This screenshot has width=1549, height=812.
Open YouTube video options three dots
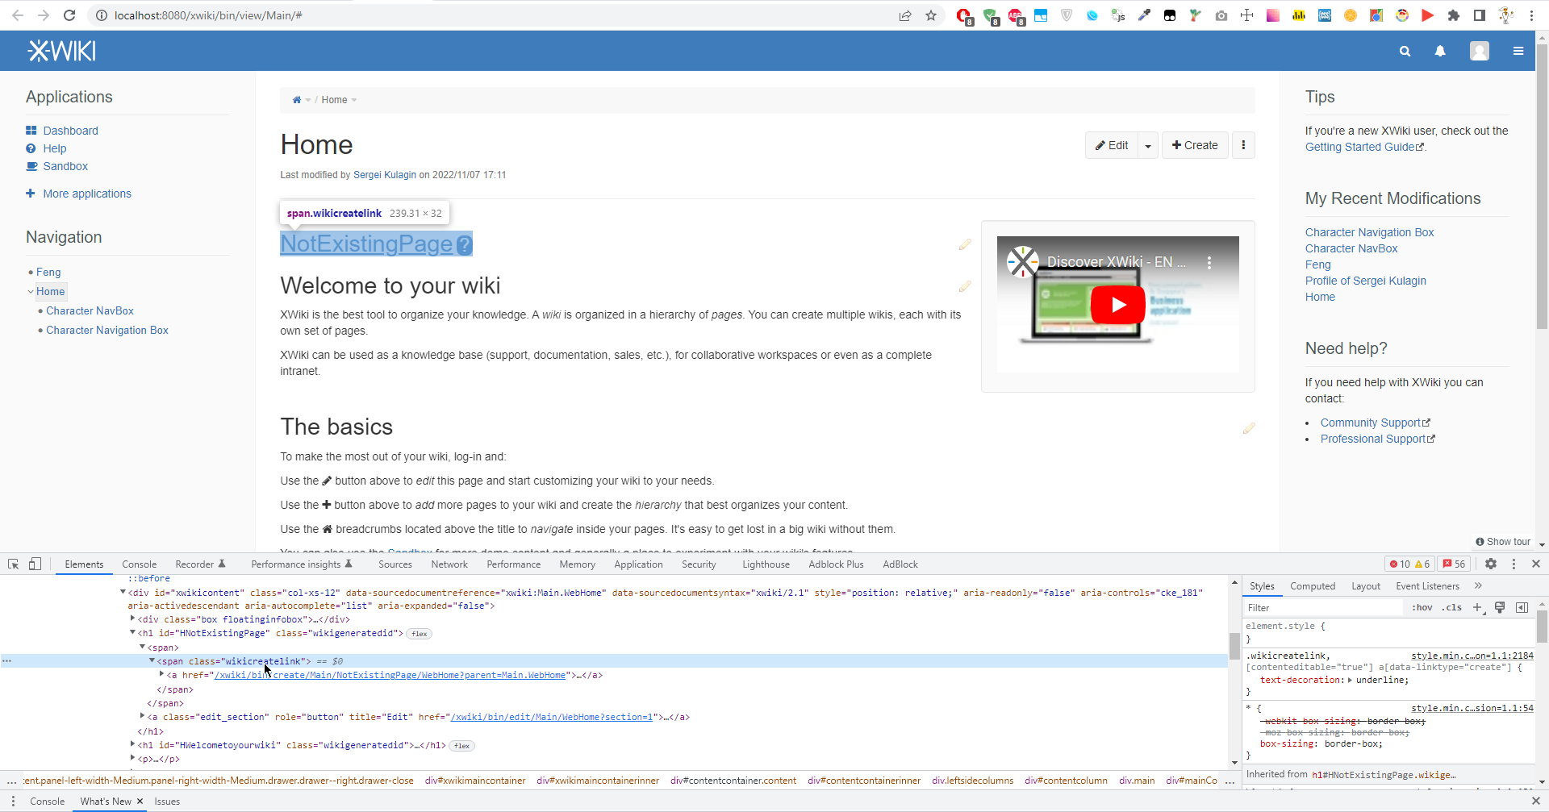point(1209,262)
